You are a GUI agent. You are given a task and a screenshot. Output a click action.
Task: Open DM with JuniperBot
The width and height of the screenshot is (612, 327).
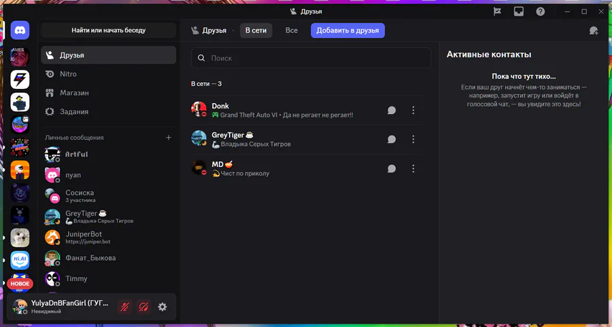click(109, 237)
